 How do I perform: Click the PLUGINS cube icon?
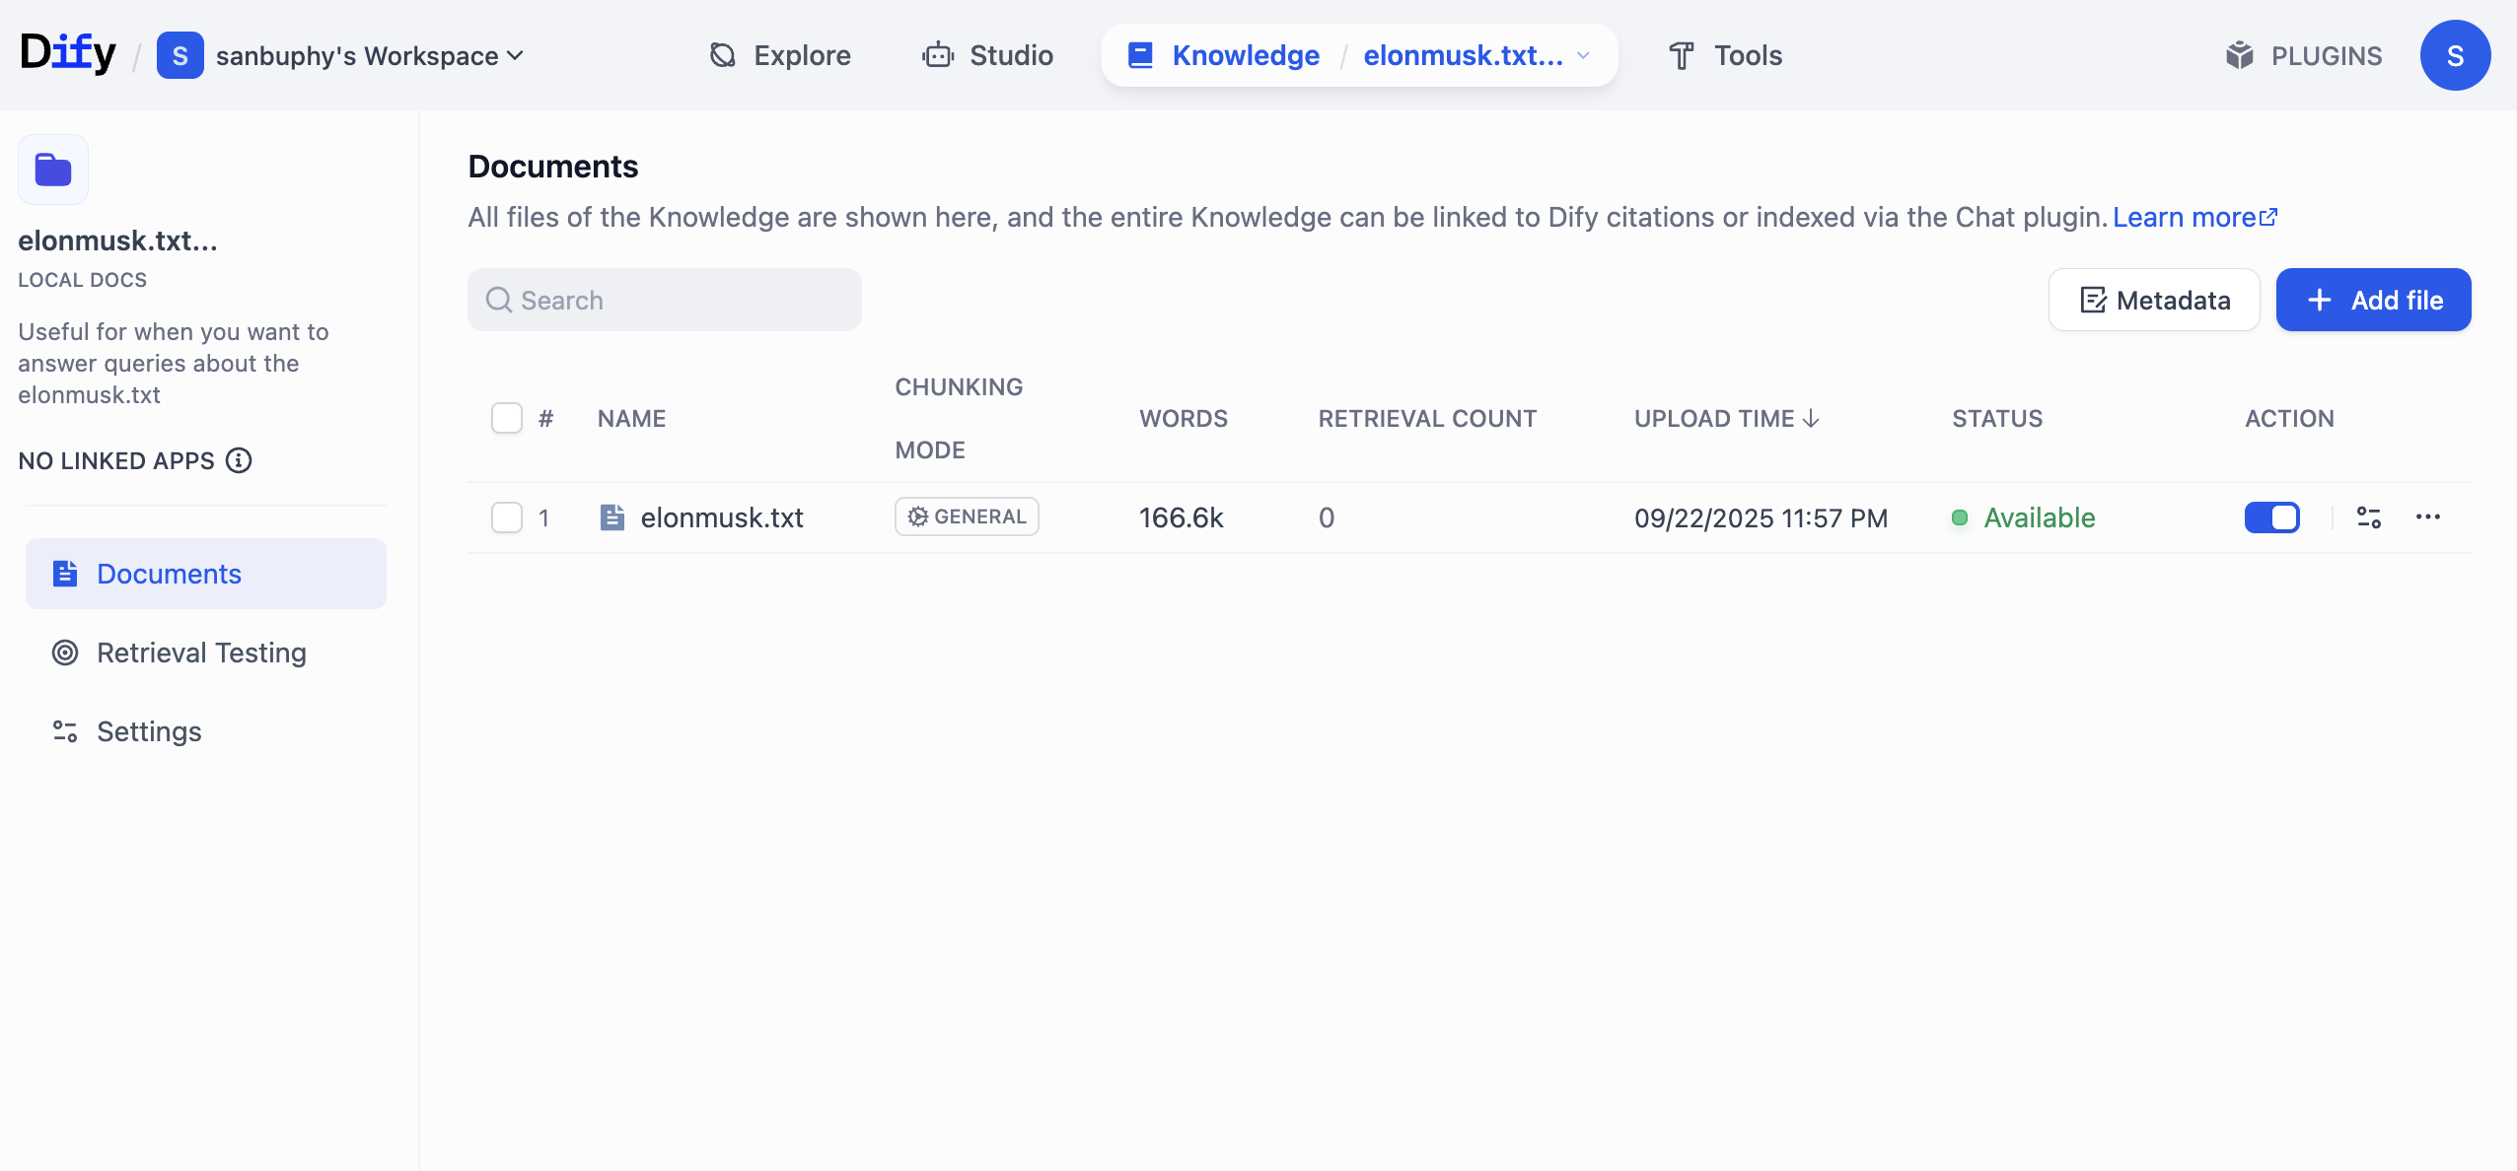point(2240,55)
